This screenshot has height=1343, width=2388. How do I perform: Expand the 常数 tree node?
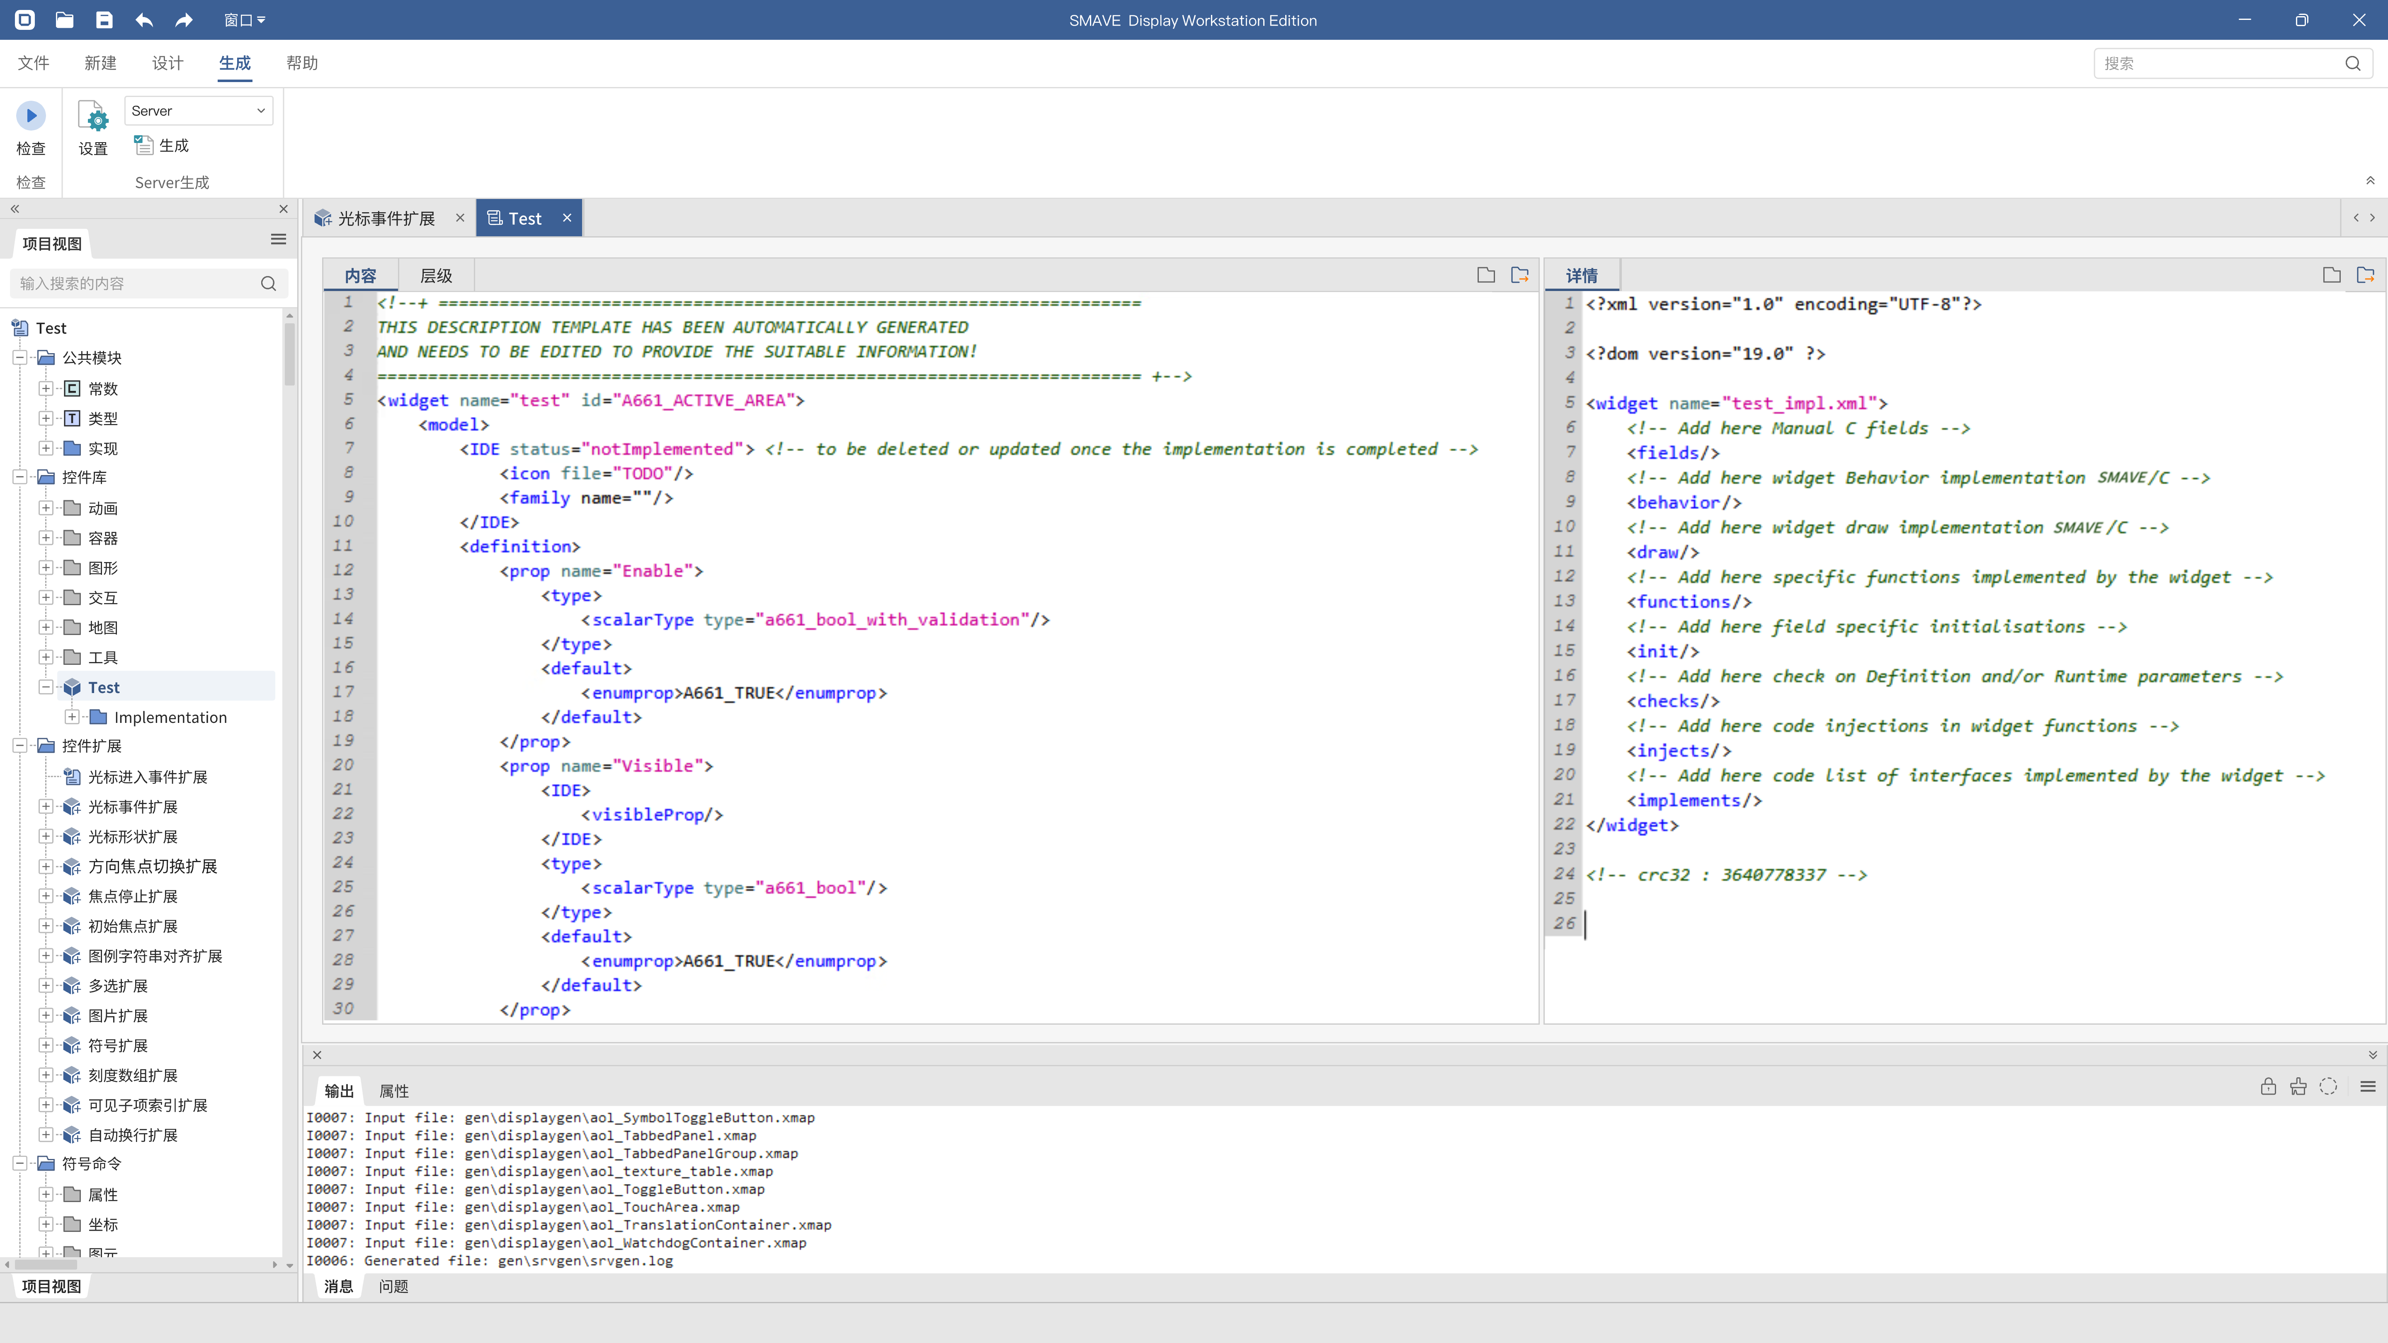pos(46,388)
